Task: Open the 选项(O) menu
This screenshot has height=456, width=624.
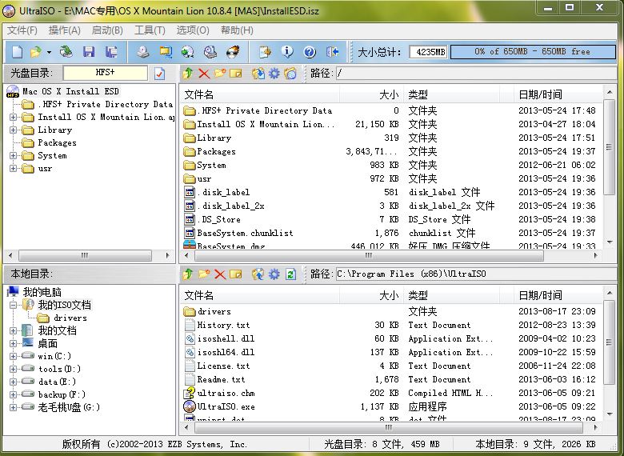Action: (x=193, y=30)
